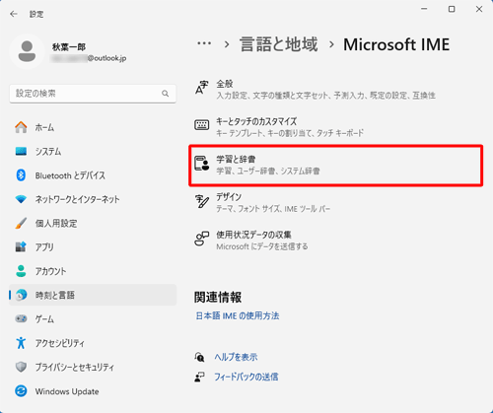Click the help headset icon

(x=199, y=357)
